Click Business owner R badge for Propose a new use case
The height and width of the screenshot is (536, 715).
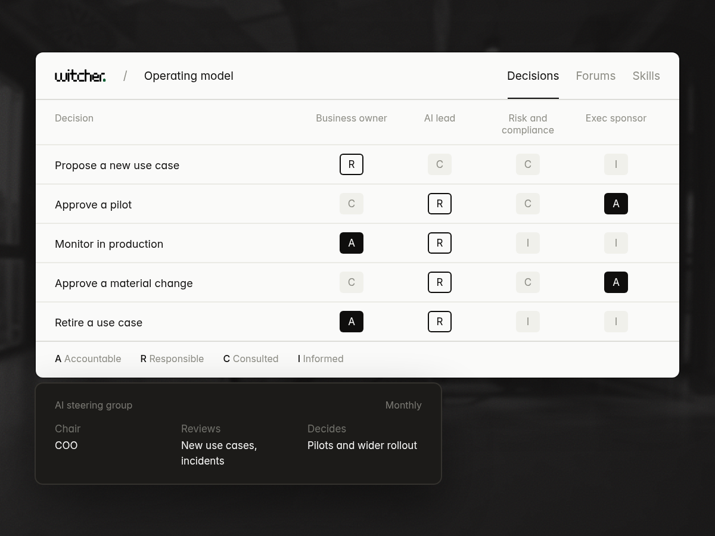tap(352, 164)
